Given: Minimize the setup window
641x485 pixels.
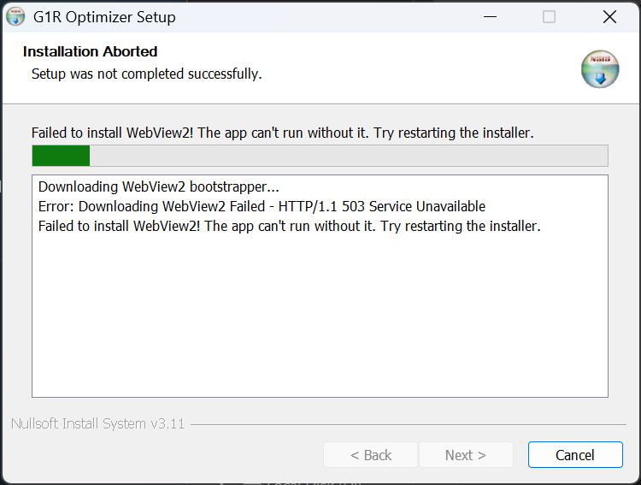Looking at the screenshot, I should click(x=490, y=17).
